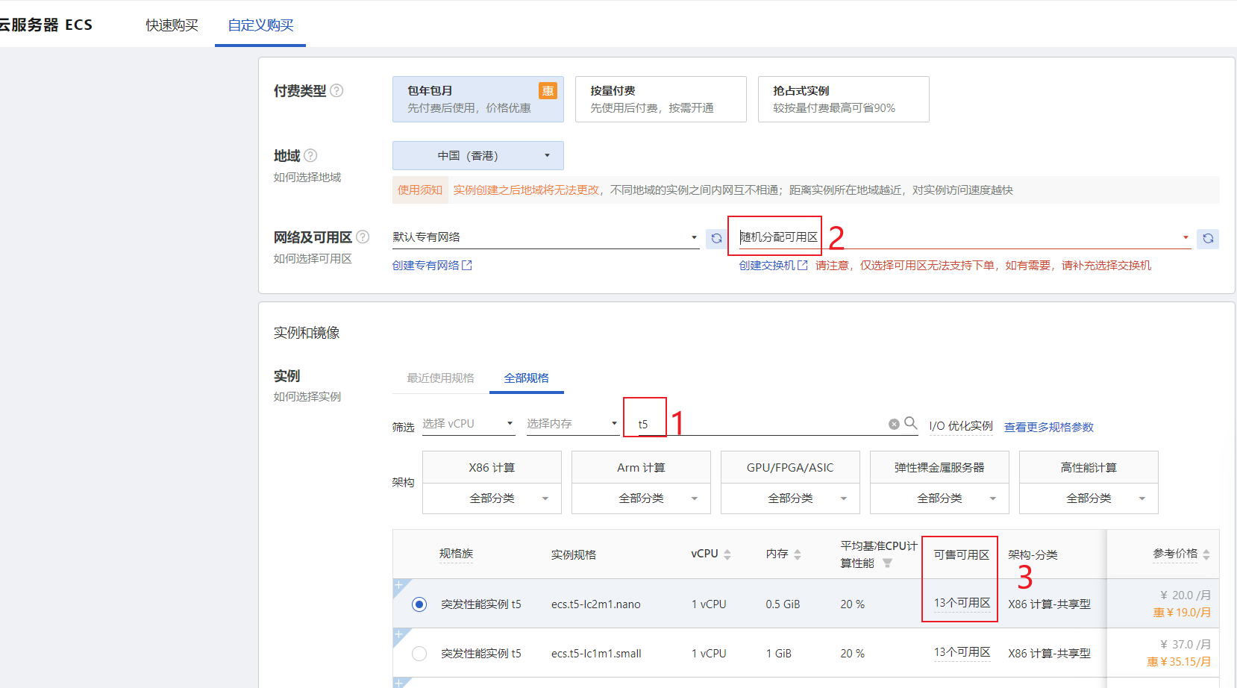Choose 按量付费 billing type

point(661,99)
